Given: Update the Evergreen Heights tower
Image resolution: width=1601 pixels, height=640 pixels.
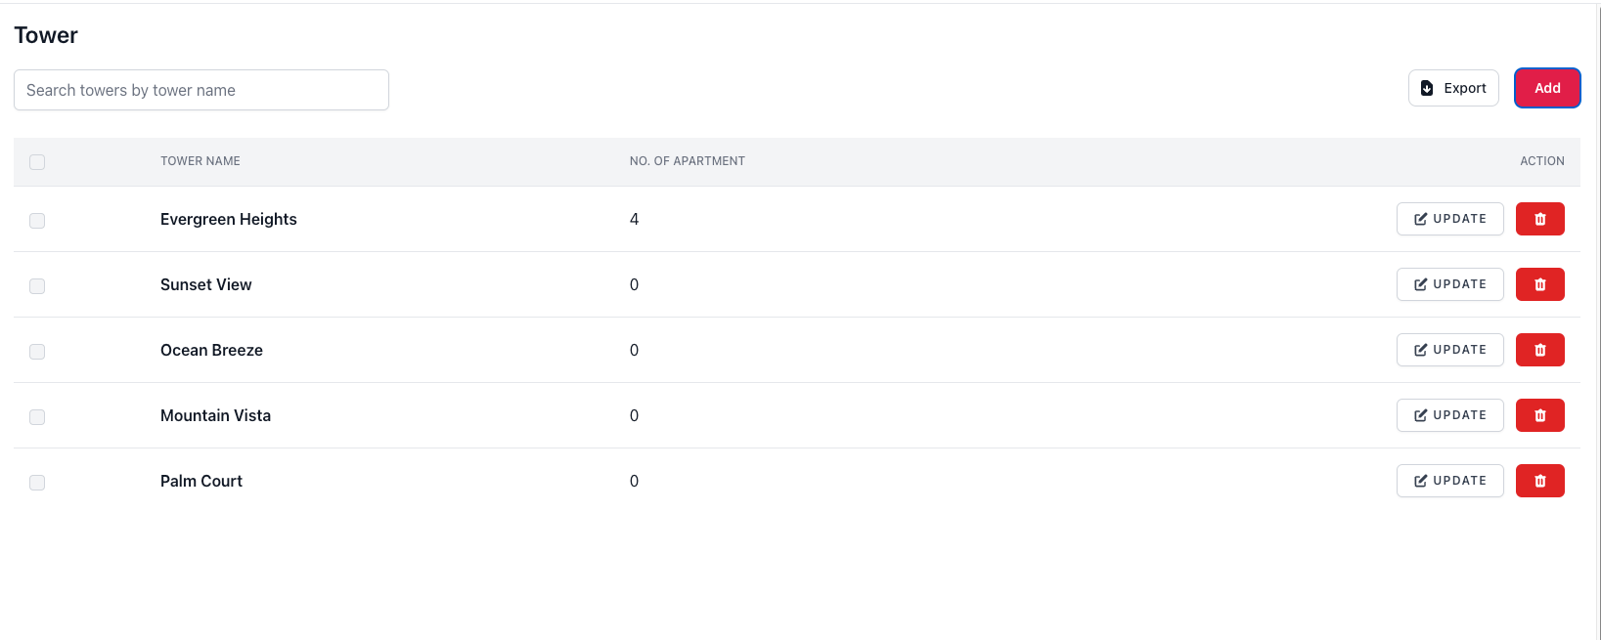Looking at the screenshot, I should pos(1449,219).
